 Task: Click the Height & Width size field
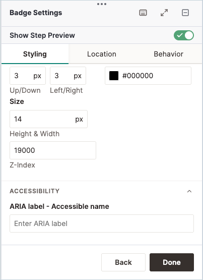(48, 119)
